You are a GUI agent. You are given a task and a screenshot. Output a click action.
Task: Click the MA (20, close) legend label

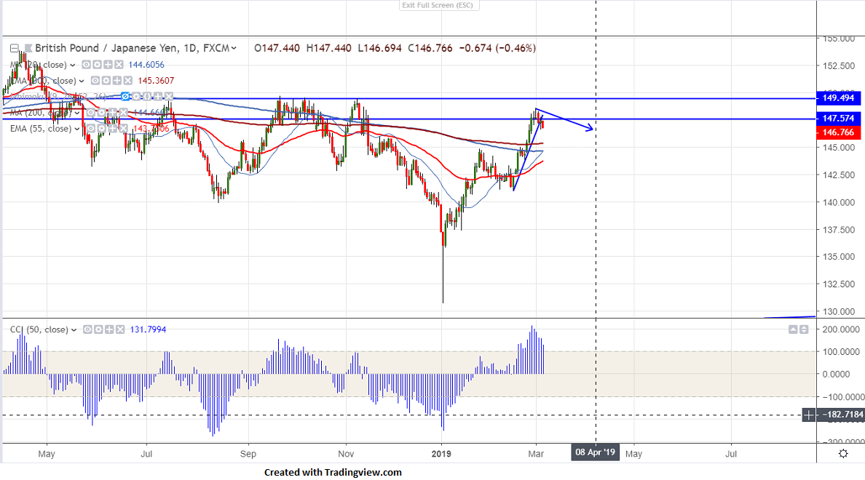tap(39, 65)
